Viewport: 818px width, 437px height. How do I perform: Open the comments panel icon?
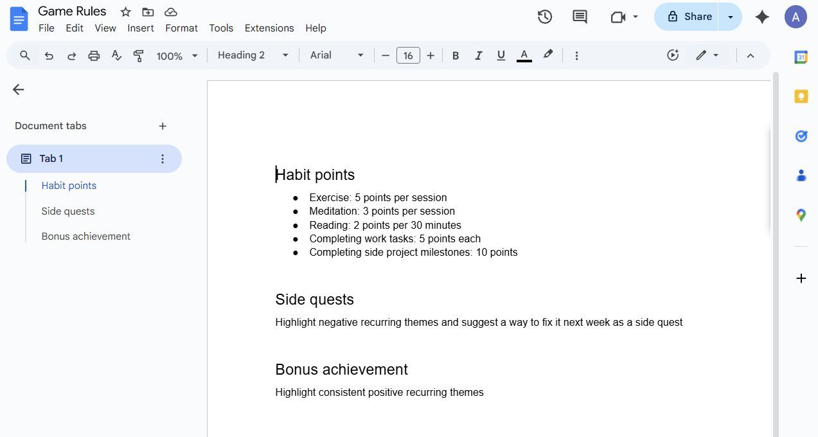pos(580,17)
